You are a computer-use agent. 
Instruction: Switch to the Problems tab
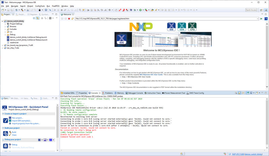coord(107,93)
